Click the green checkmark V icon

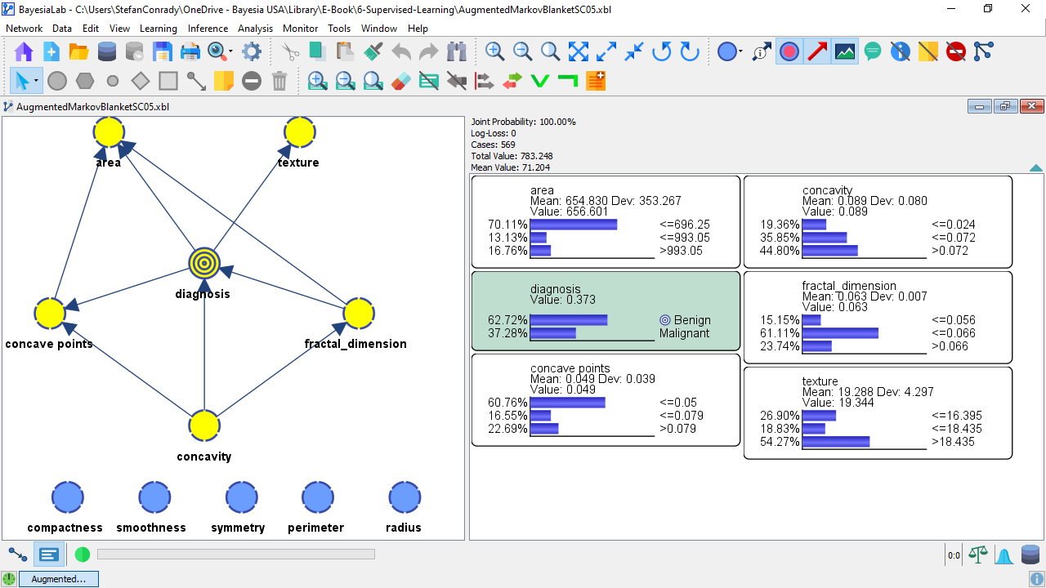pos(539,81)
